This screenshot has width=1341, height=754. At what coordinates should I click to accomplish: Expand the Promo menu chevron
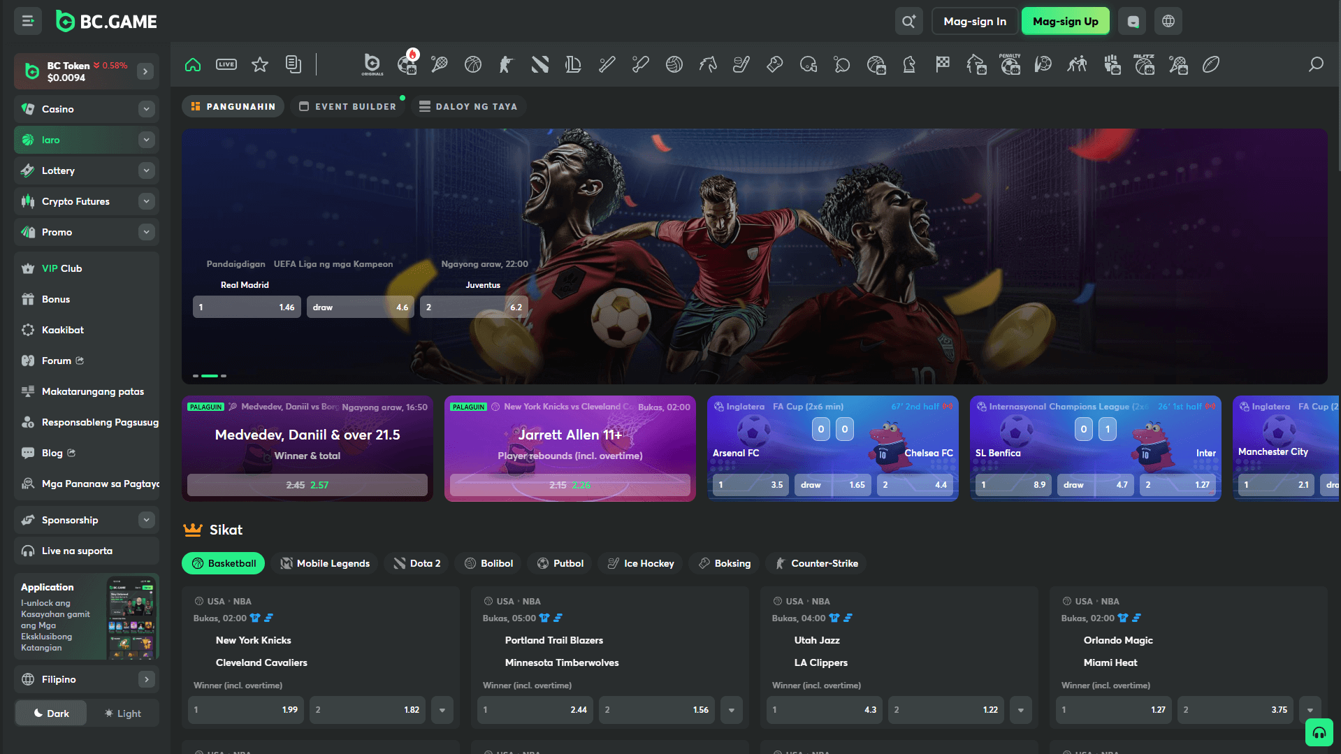146,232
